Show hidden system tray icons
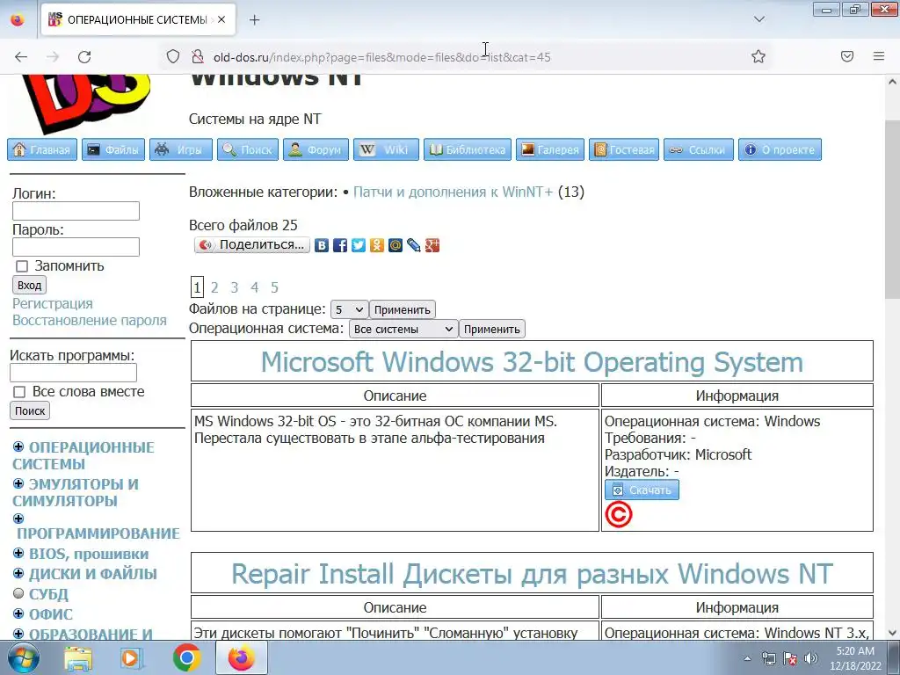This screenshot has height=675, width=900. pyautogui.click(x=747, y=658)
